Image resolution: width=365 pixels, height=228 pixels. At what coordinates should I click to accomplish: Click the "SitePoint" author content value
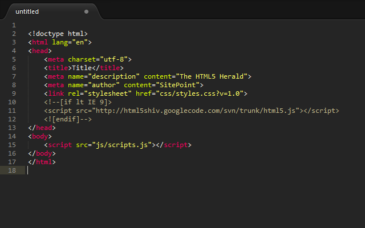(177, 85)
